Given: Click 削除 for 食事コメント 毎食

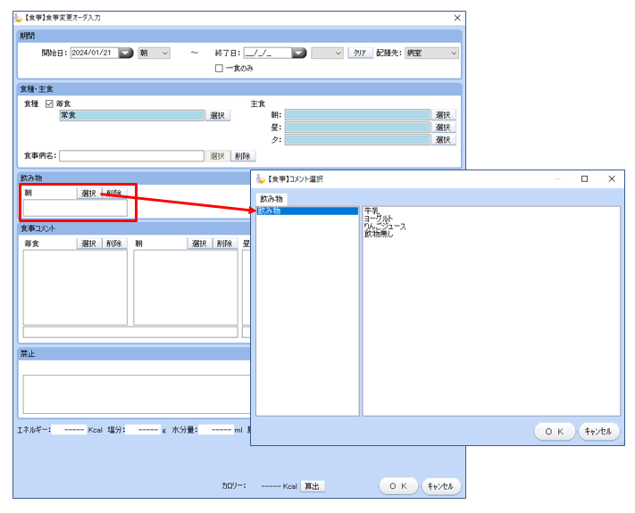Looking at the screenshot, I should (114, 244).
